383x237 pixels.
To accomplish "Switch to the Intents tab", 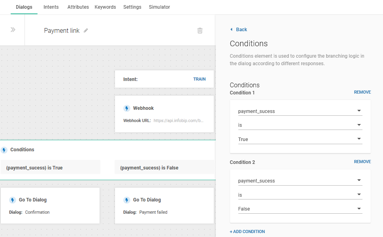I will (x=51, y=7).
